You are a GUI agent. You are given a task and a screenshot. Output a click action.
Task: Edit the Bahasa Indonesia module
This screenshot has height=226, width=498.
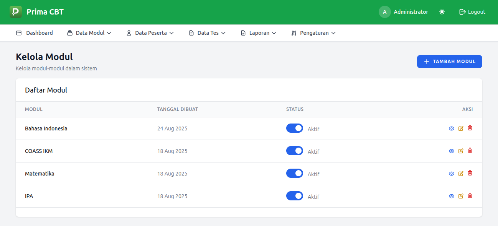(461, 128)
